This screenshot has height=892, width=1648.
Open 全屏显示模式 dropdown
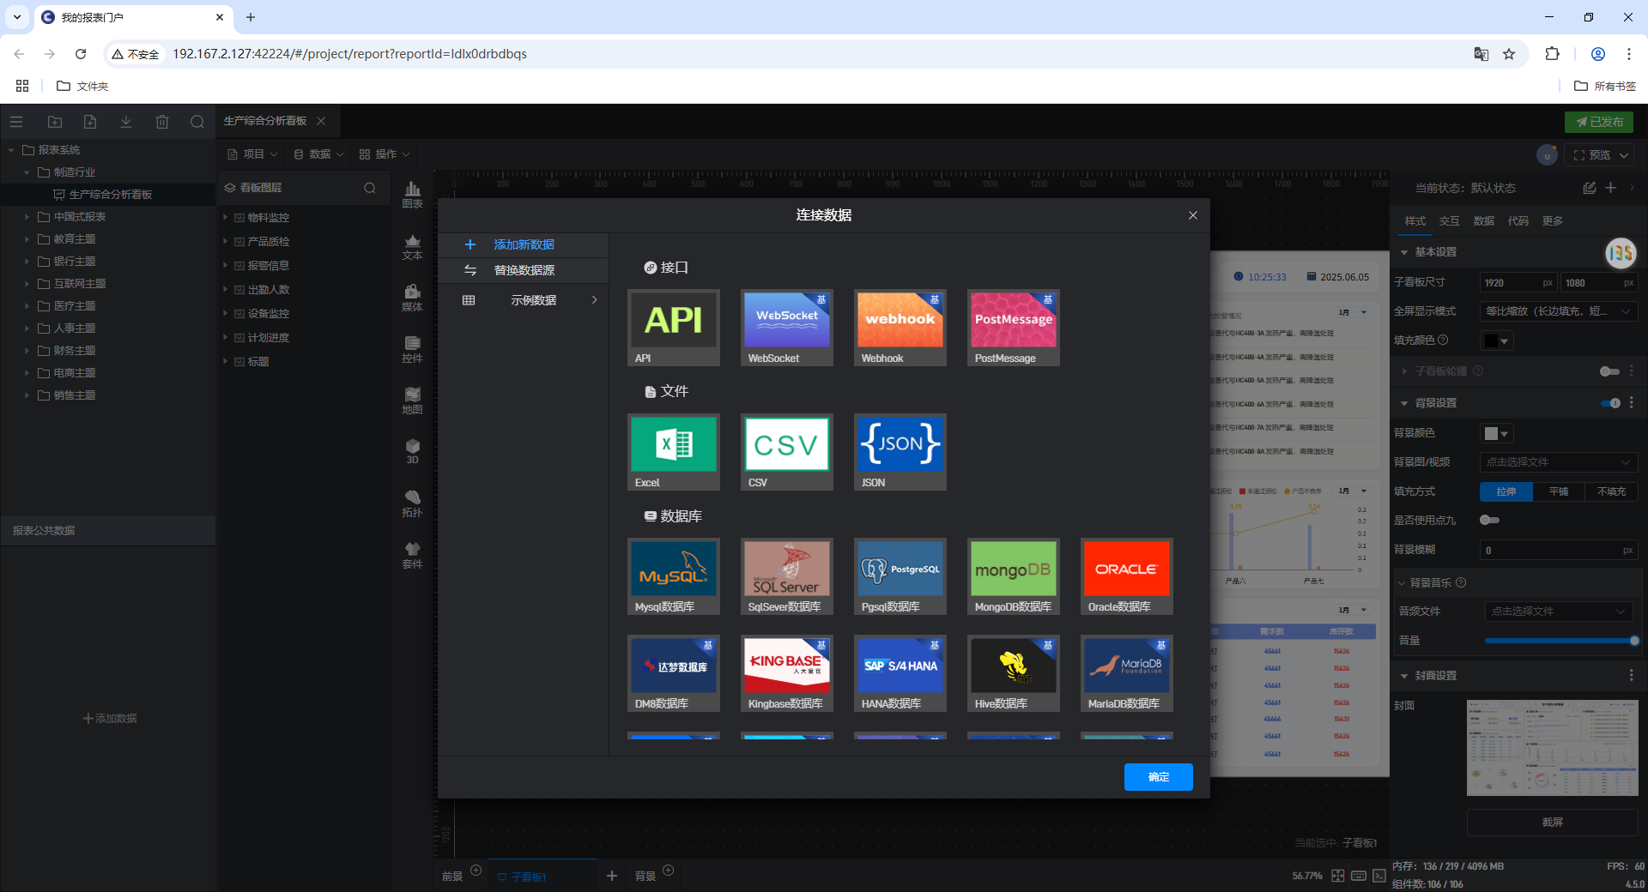click(x=1559, y=311)
